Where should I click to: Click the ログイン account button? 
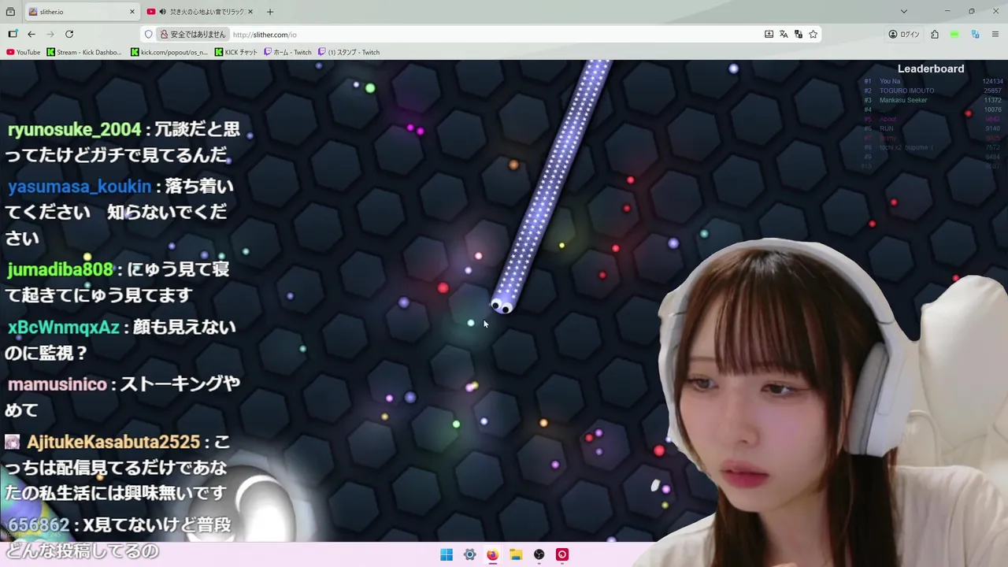(x=904, y=34)
